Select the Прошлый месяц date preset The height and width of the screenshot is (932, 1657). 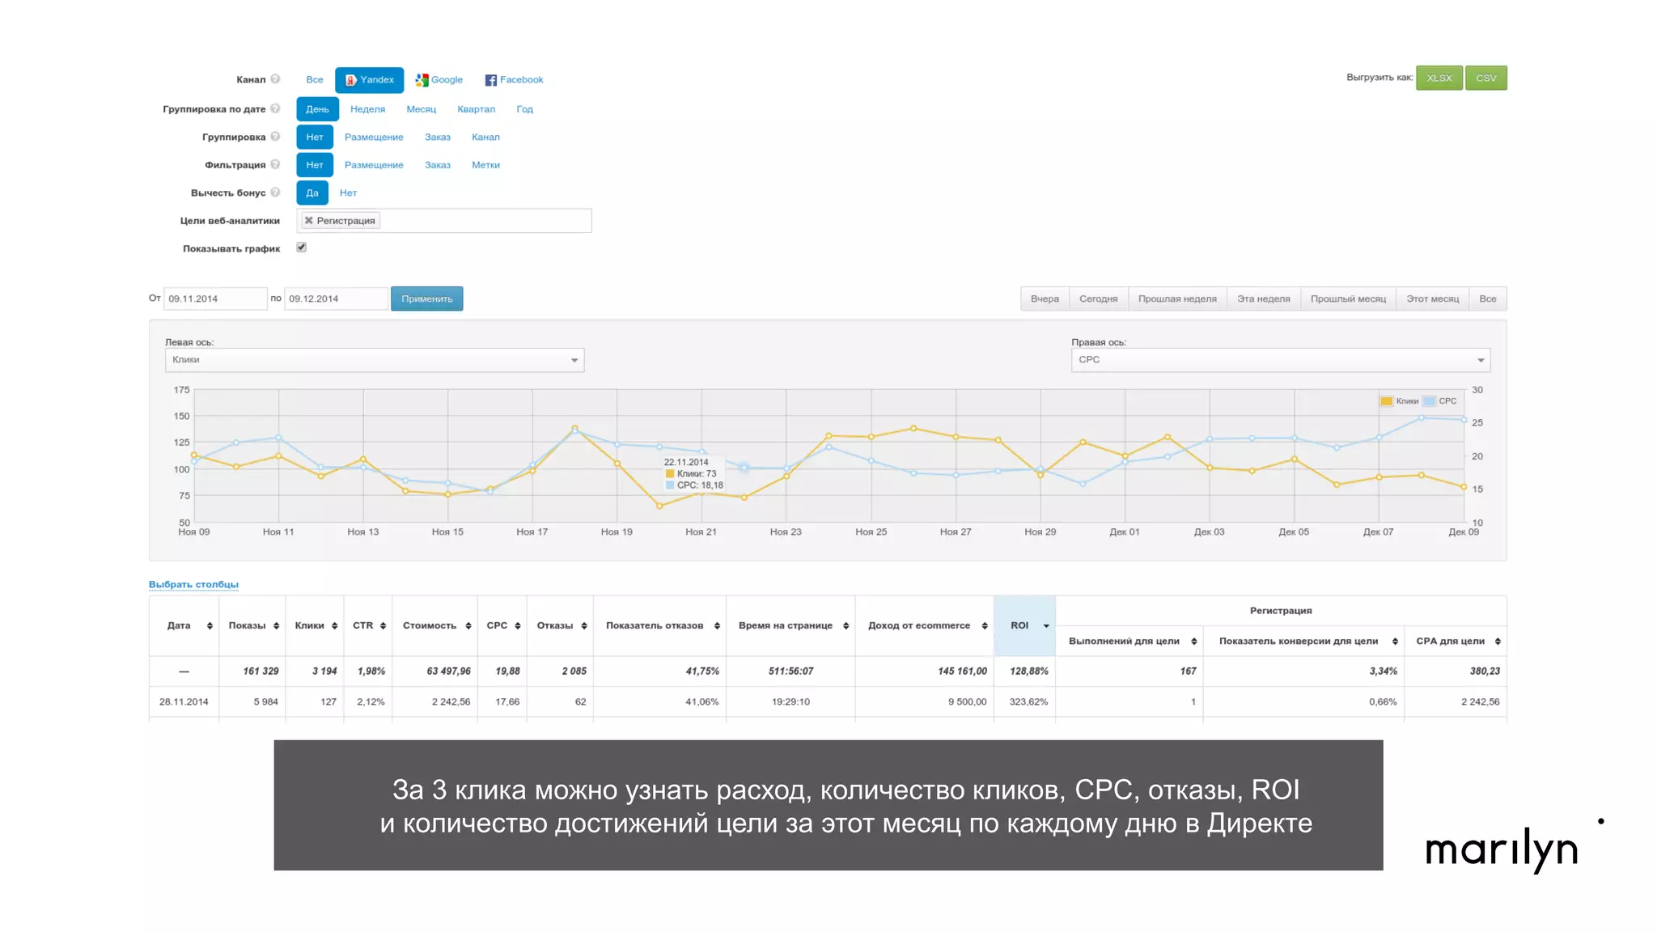click(x=1348, y=299)
